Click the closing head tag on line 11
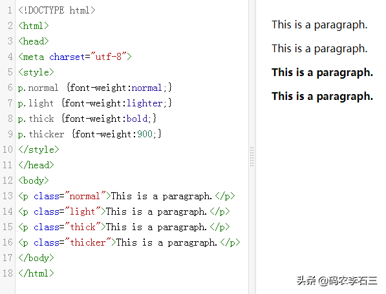 [36, 165]
